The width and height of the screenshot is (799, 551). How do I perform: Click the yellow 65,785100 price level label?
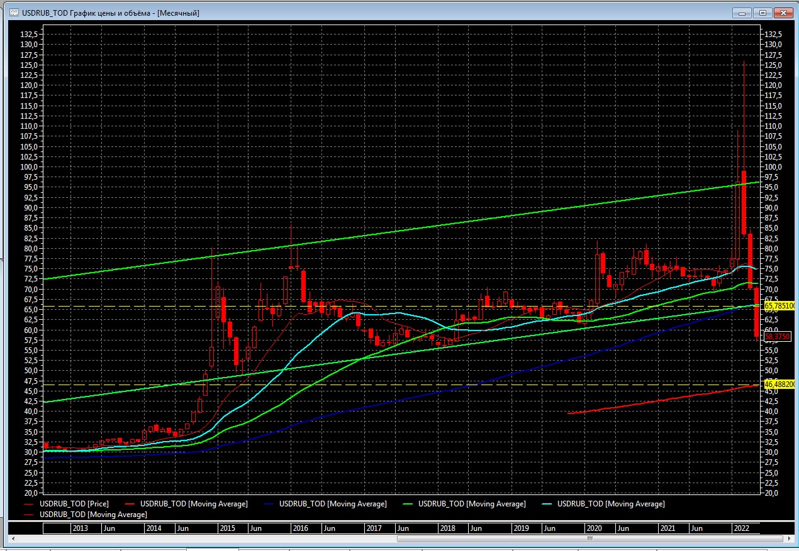pyautogui.click(x=780, y=306)
